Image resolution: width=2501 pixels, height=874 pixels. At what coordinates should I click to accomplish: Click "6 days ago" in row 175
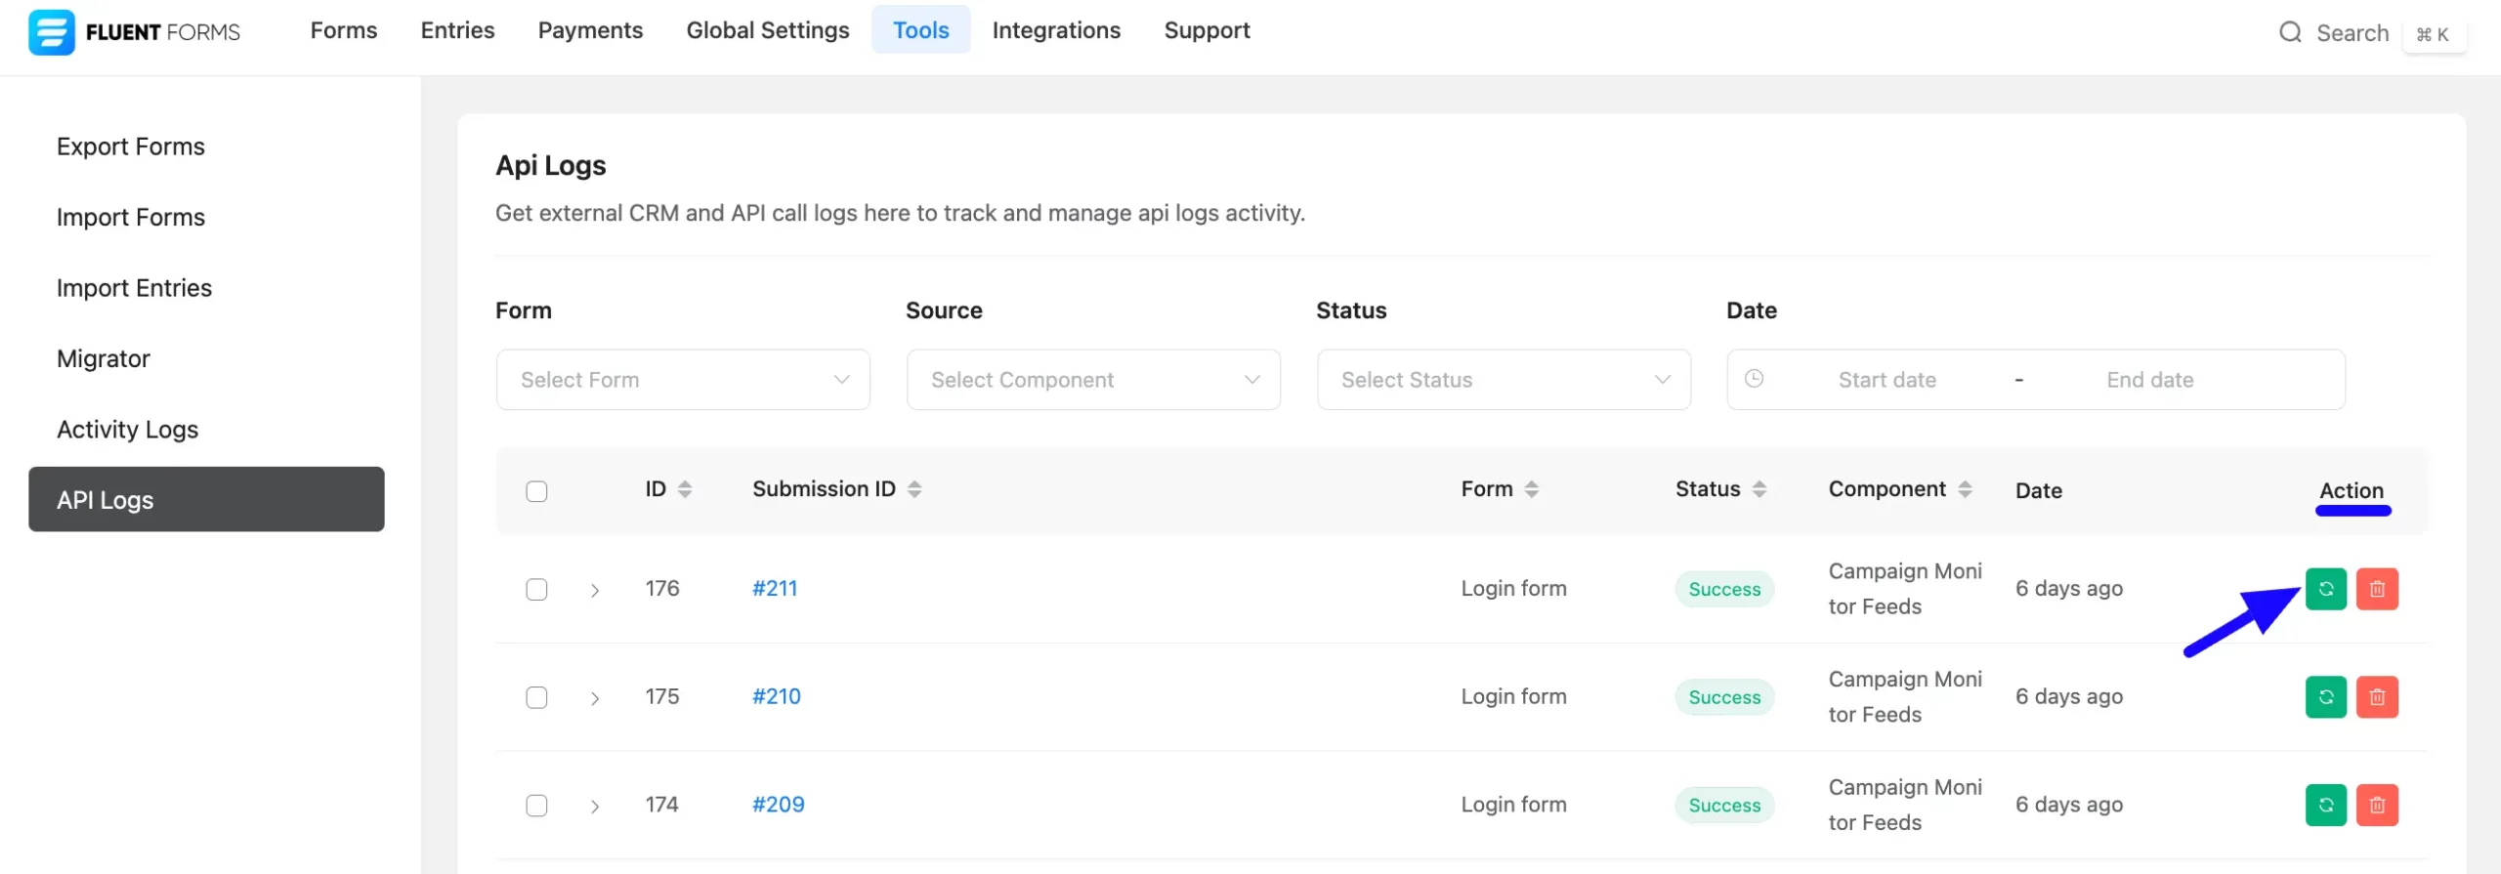[2069, 697]
